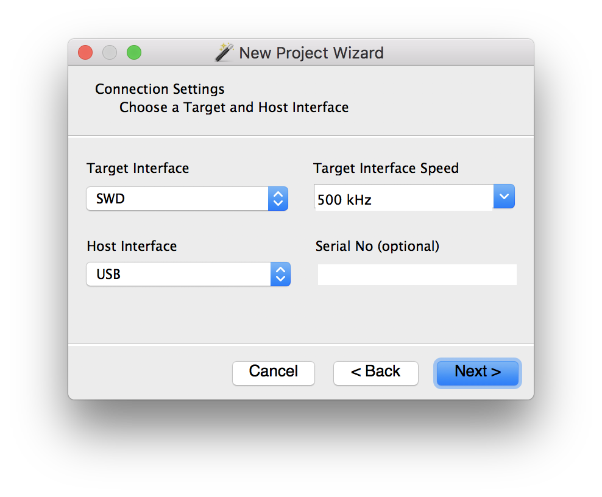
Task: Click the gray minimize window button
Action: click(x=110, y=52)
